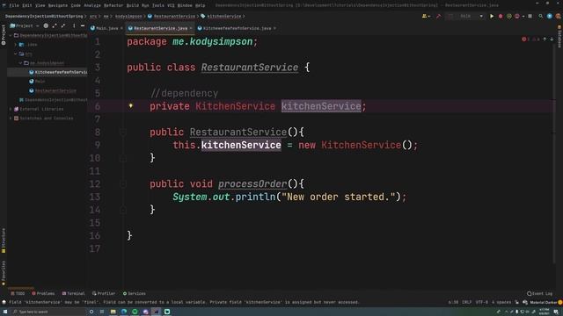
Task: Expand External Libraries node
Action: pos(11,109)
